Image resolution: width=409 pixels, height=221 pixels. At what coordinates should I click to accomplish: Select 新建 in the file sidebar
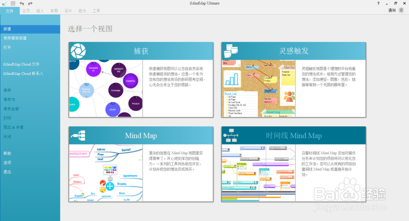(x=30, y=29)
